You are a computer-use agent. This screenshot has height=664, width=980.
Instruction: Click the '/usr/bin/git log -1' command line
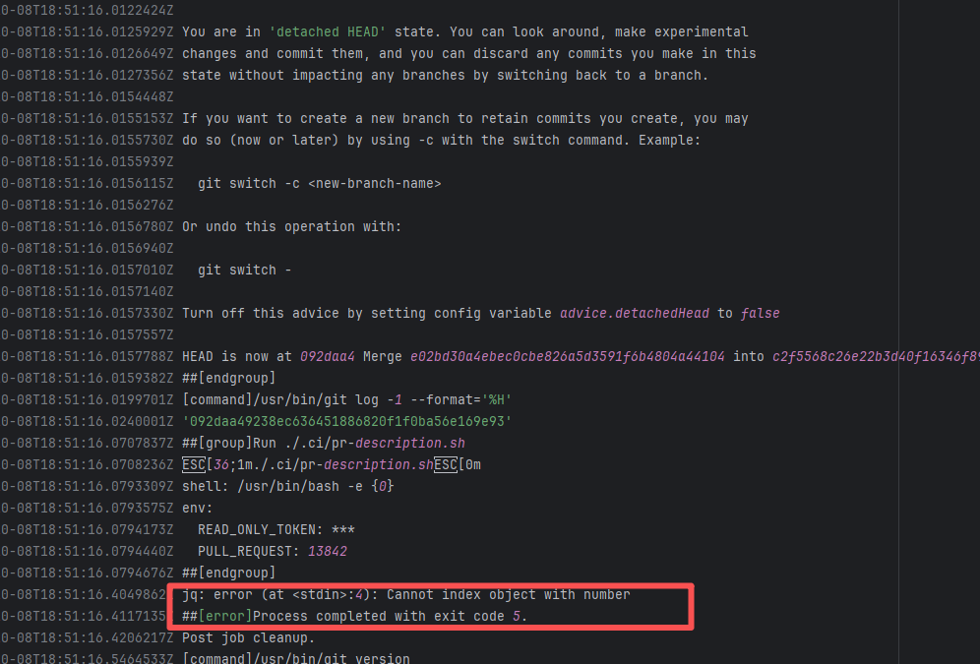click(346, 399)
